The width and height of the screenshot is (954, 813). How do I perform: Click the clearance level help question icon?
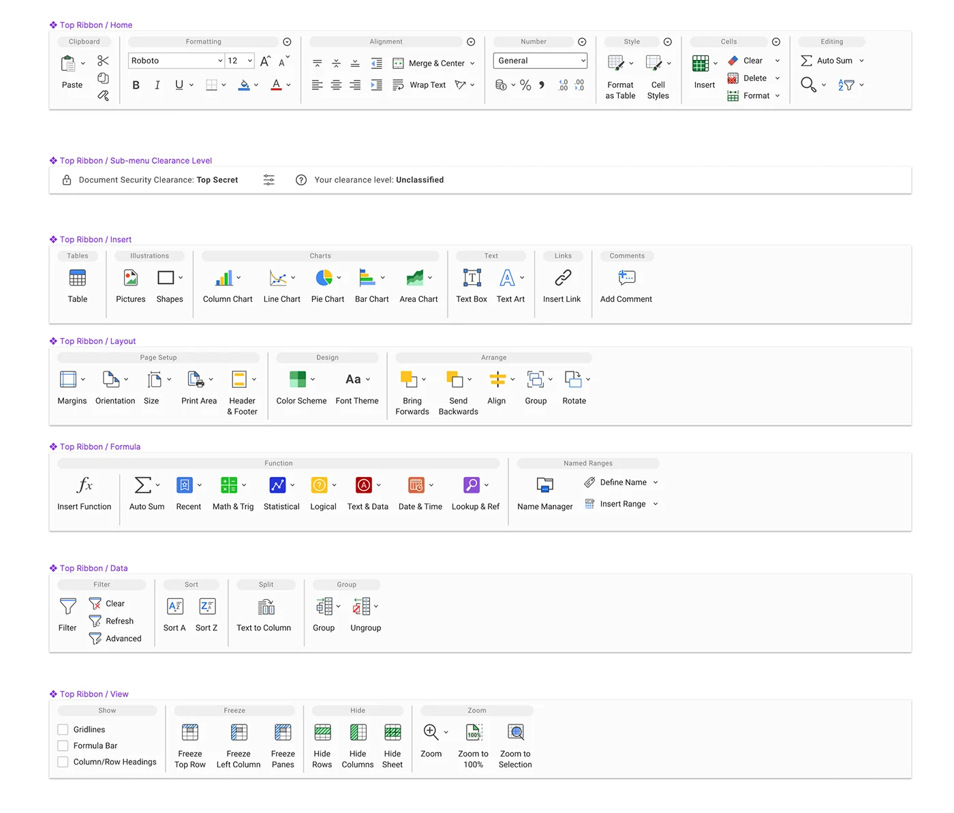301,180
